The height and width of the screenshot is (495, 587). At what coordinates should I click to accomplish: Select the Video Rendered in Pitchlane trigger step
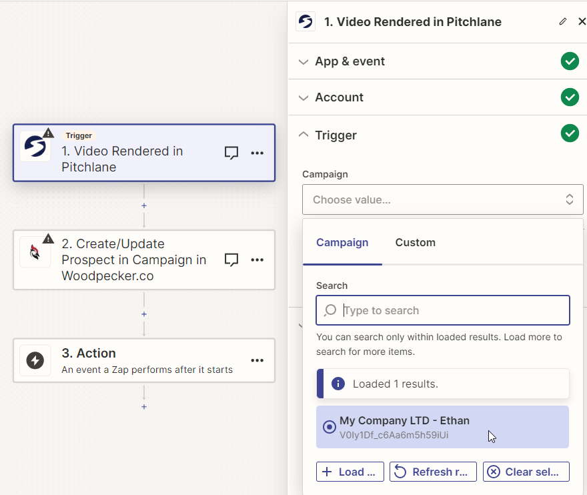pyautogui.click(x=144, y=153)
